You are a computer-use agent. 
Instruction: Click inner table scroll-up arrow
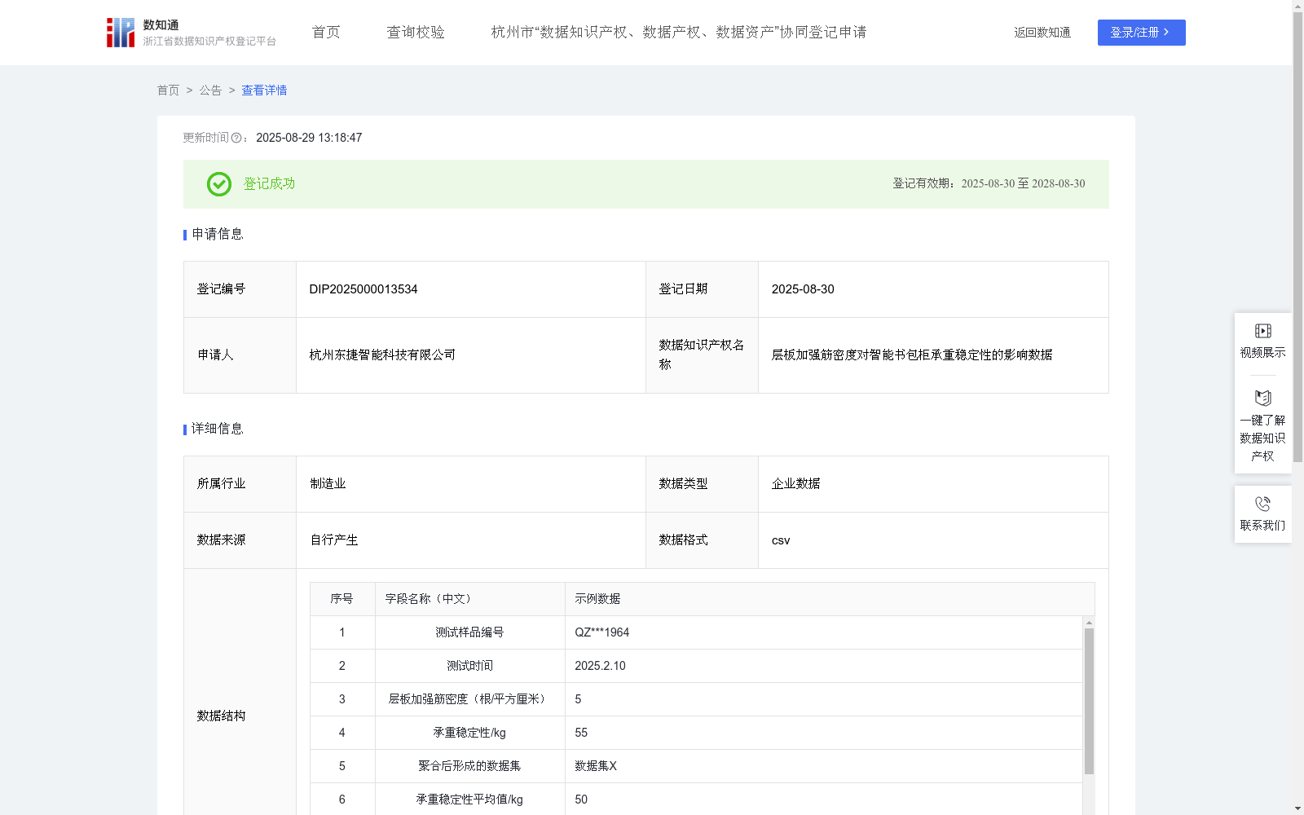(1089, 623)
